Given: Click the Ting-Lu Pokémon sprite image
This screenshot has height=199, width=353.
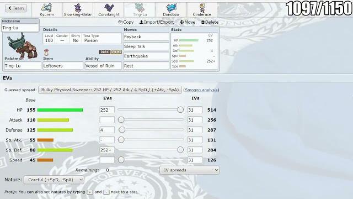Looking at the screenshot, I should click(22, 45).
